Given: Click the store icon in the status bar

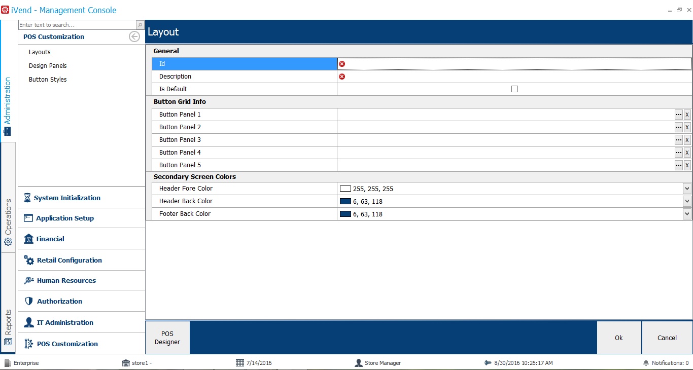Looking at the screenshot, I should 126,363.
